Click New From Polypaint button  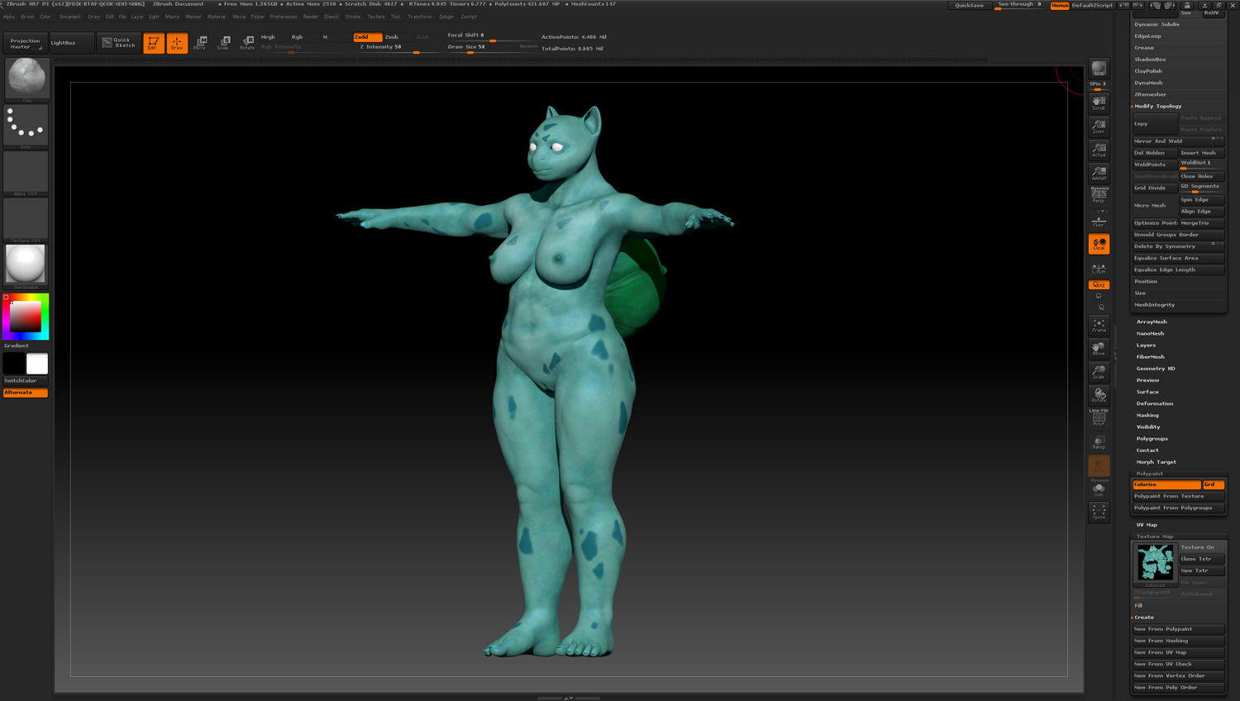pyautogui.click(x=1178, y=629)
